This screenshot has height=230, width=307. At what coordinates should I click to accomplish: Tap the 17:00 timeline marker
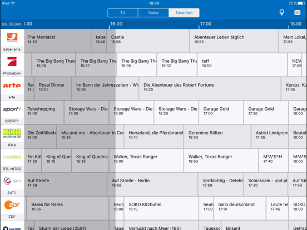(x=206, y=24)
